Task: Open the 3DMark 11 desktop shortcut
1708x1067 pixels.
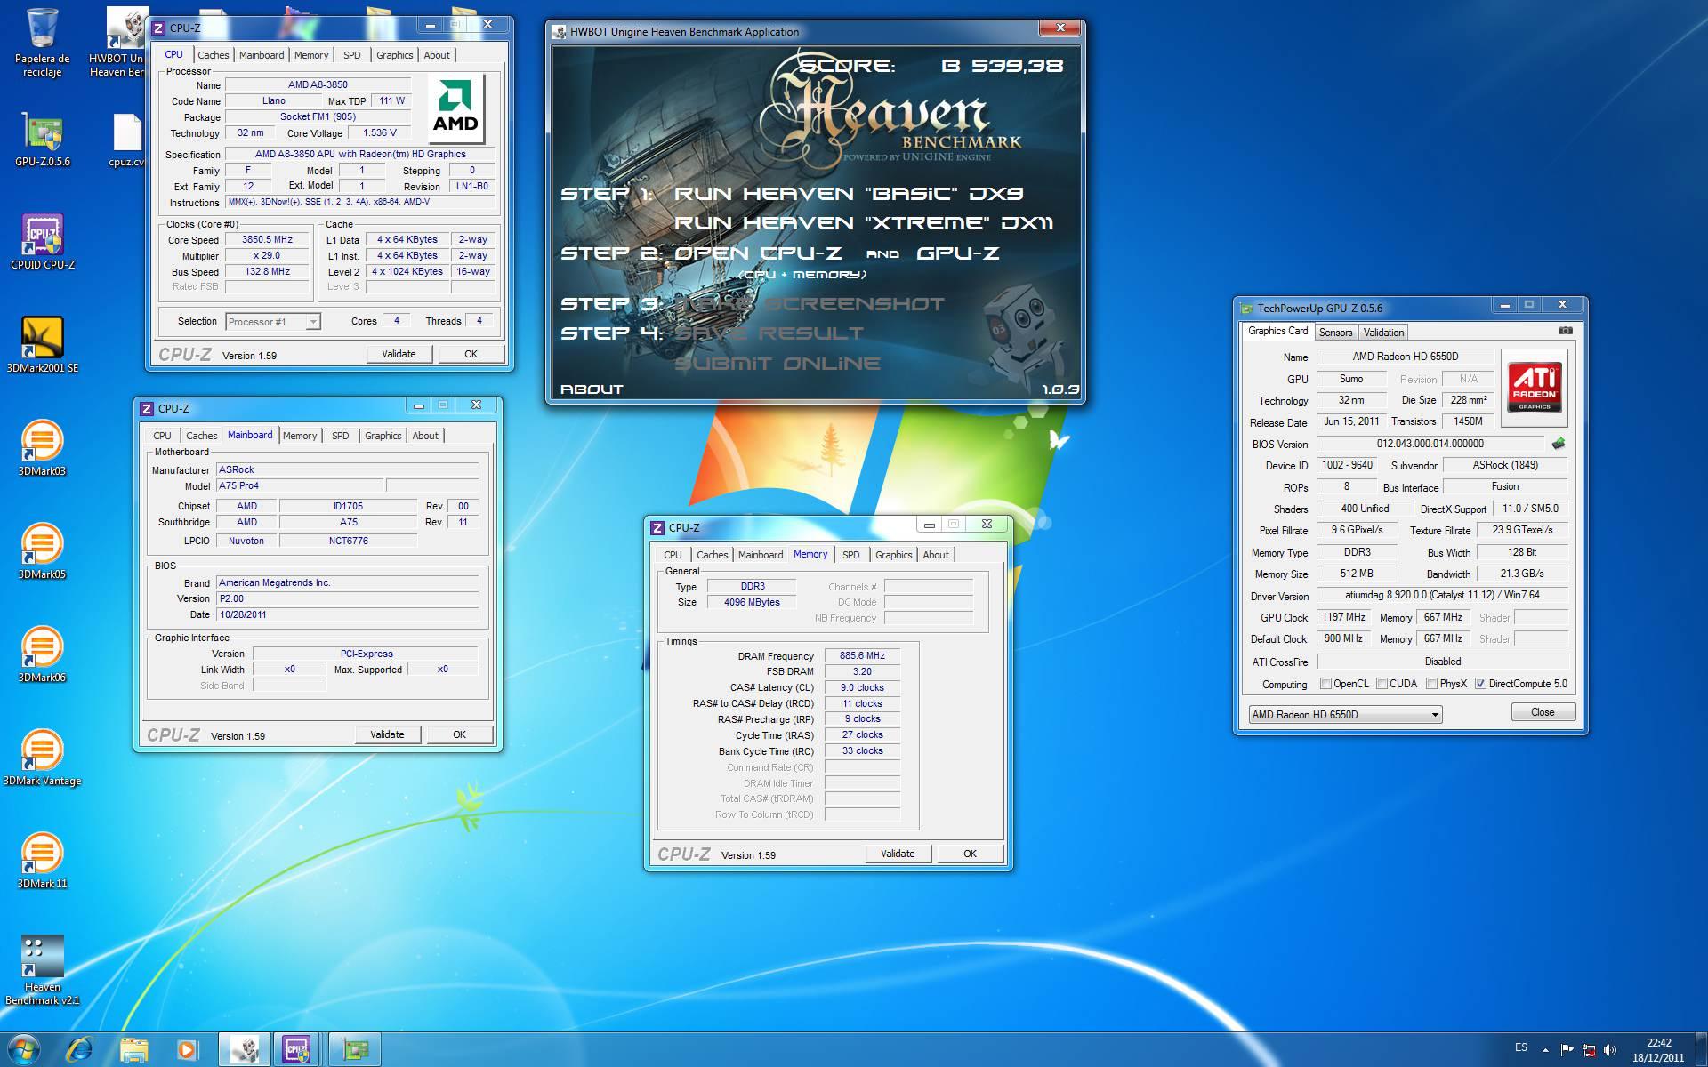Action: (42, 861)
